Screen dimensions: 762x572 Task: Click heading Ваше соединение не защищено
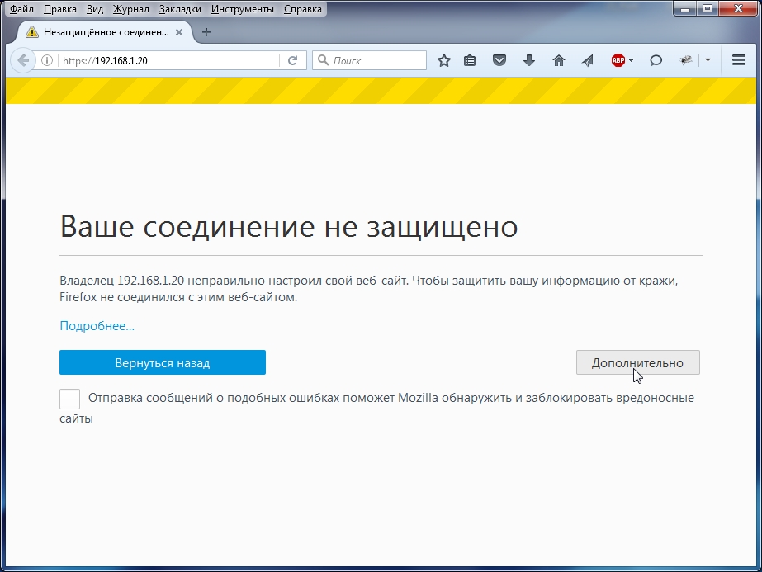tap(289, 226)
